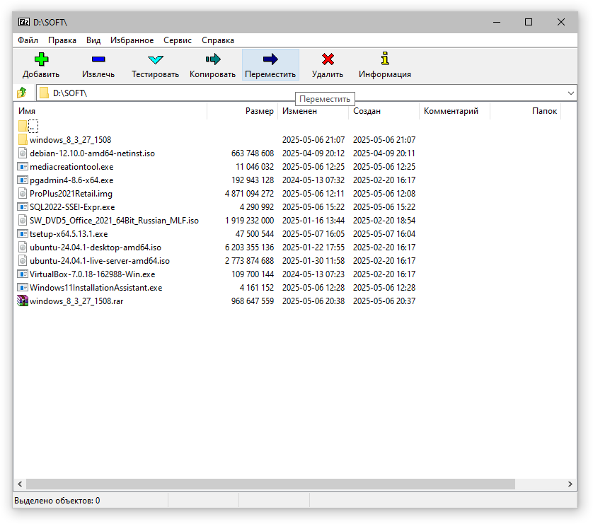
Task: Sort by the Создан column header
Action: pyautogui.click(x=384, y=111)
